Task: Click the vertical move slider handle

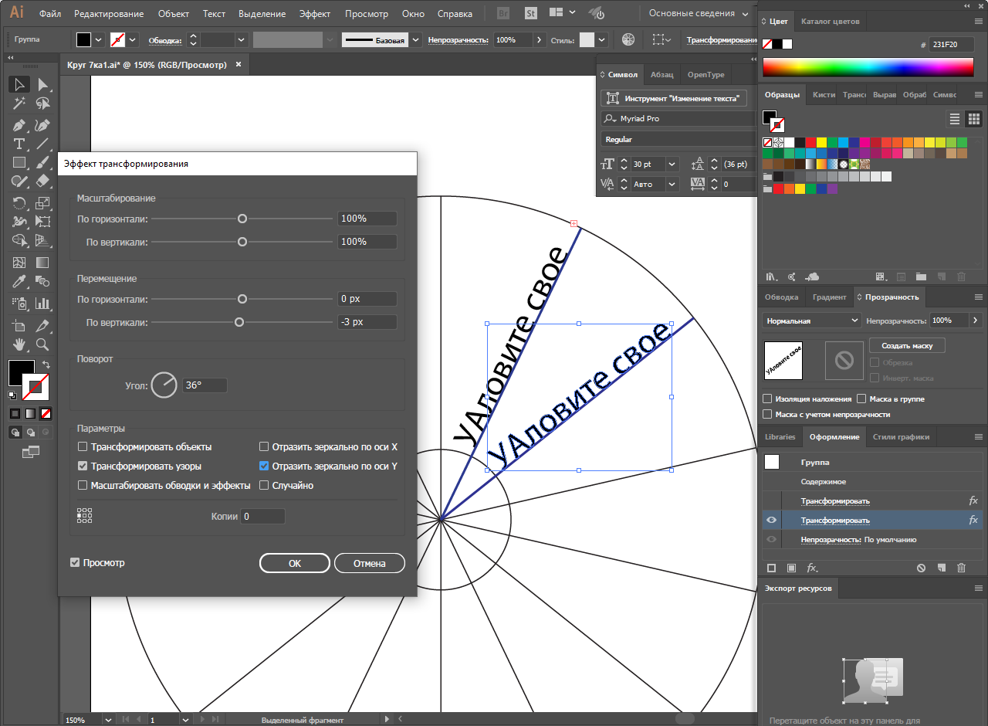Action: pyautogui.click(x=239, y=322)
